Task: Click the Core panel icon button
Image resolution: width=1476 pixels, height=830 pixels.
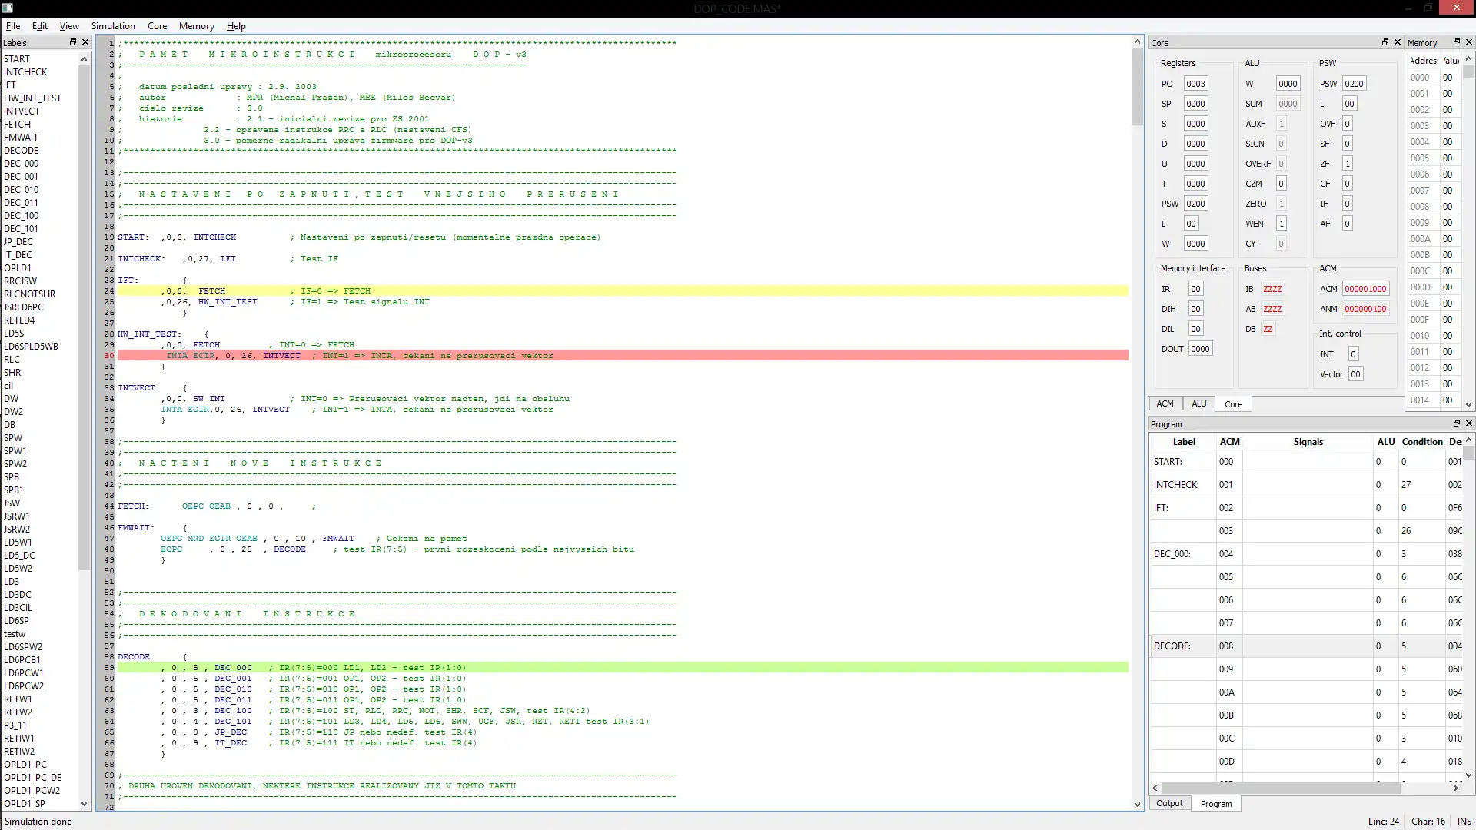Action: click(x=1381, y=42)
